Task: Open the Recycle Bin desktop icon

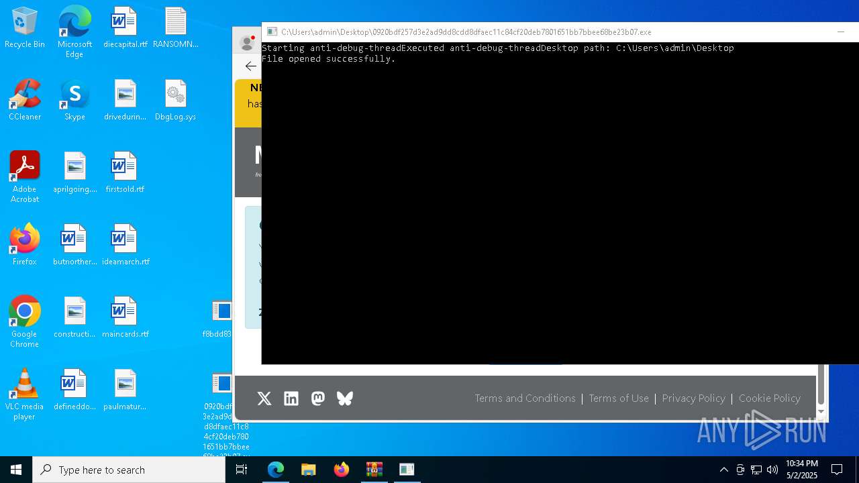Action: 24,28
